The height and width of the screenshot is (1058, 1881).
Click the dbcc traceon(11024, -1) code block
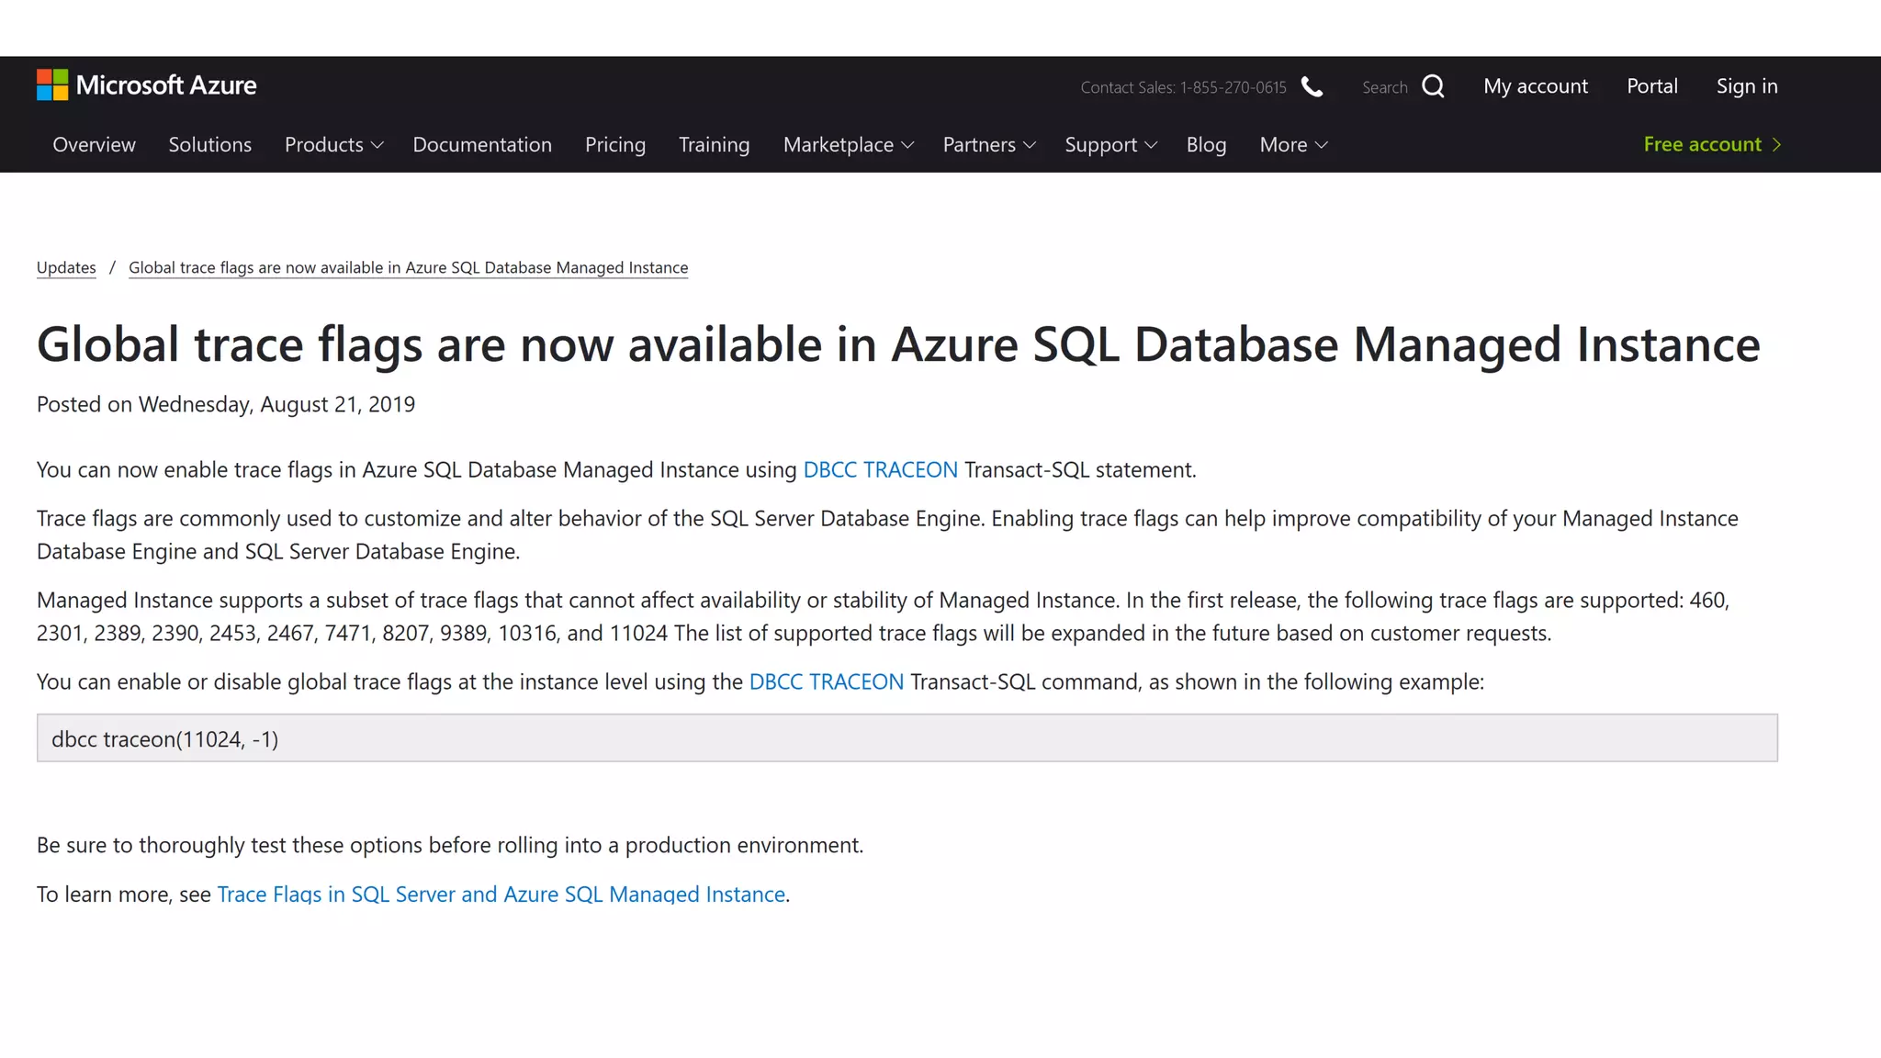(907, 737)
